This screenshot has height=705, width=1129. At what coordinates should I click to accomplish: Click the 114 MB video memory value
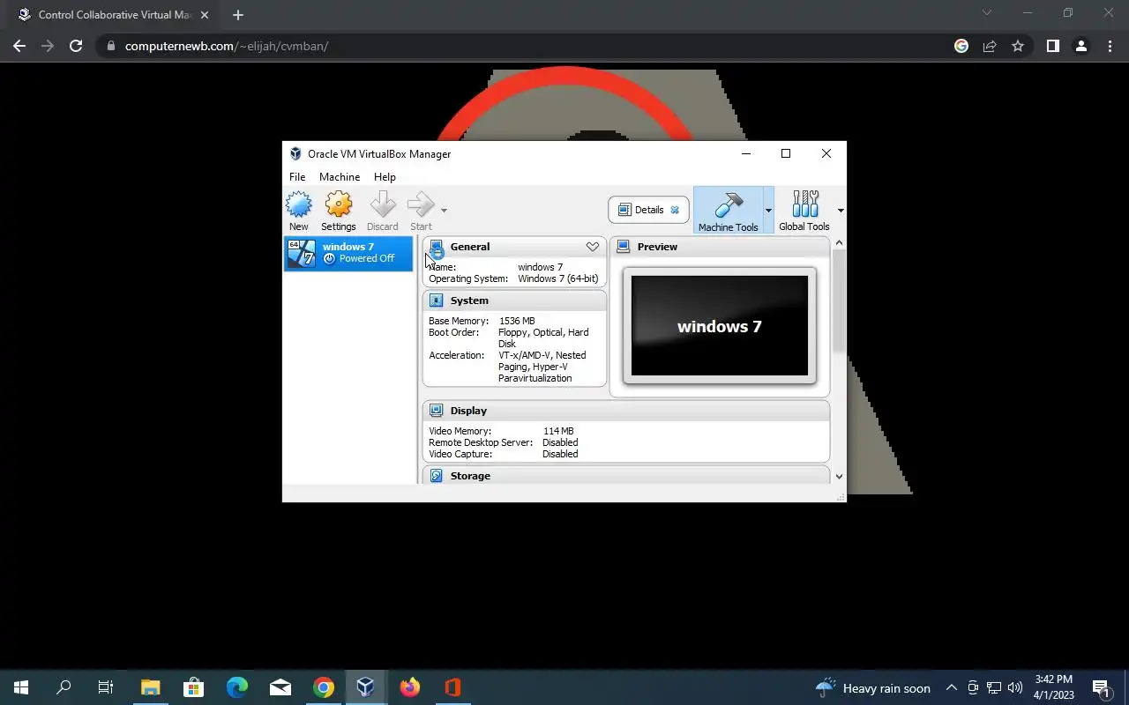click(x=558, y=431)
